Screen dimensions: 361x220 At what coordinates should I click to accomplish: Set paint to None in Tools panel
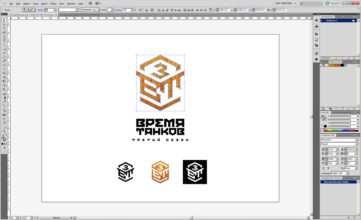(6, 143)
